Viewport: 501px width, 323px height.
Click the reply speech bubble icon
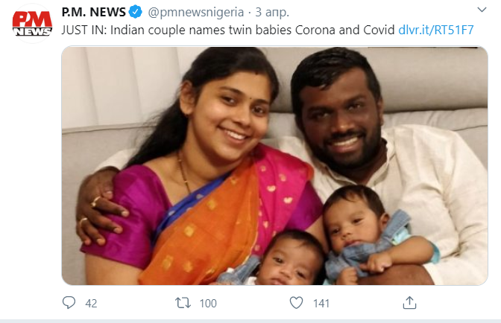click(69, 303)
